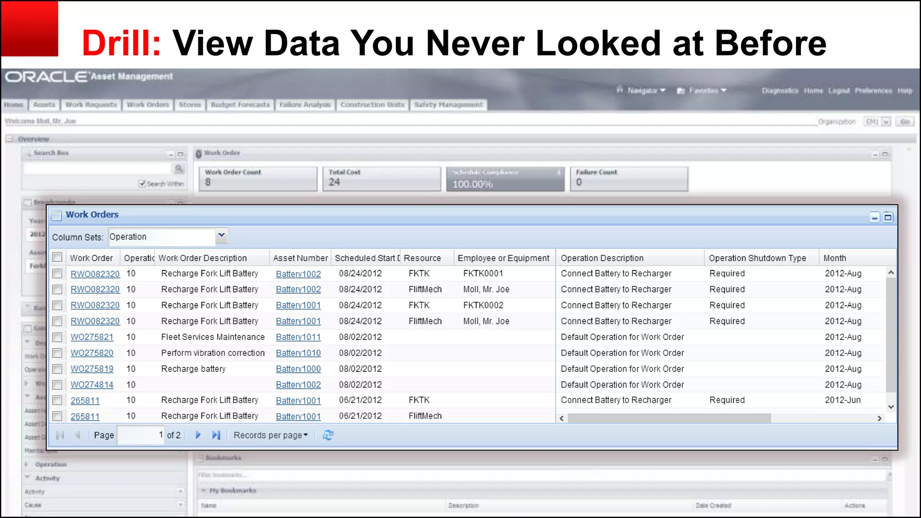Click the Work Order section icon
Image resolution: width=921 pixels, height=518 pixels.
click(198, 154)
